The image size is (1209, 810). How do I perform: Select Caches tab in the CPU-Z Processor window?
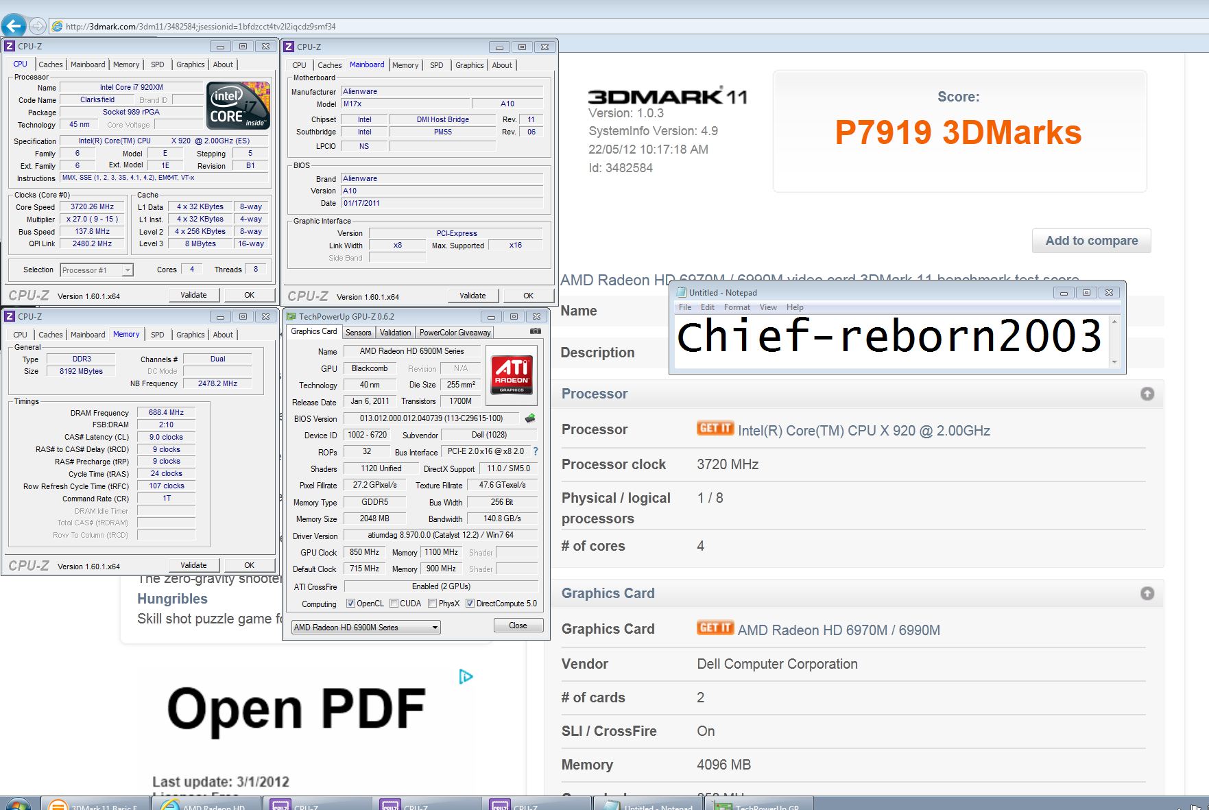tap(51, 64)
